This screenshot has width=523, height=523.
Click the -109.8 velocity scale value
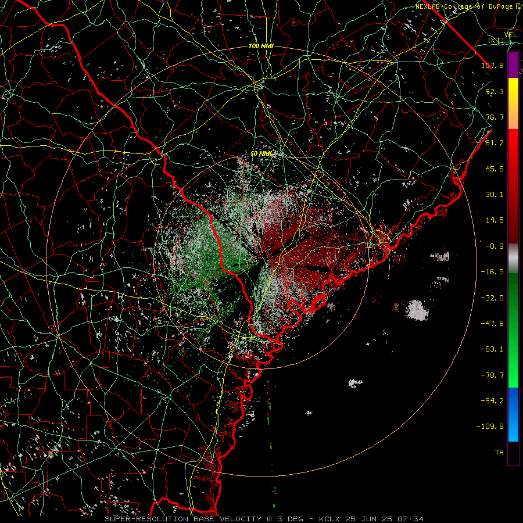tap(490, 427)
